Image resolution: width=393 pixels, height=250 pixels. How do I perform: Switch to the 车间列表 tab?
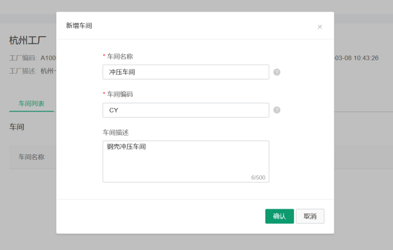click(x=32, y=103)
